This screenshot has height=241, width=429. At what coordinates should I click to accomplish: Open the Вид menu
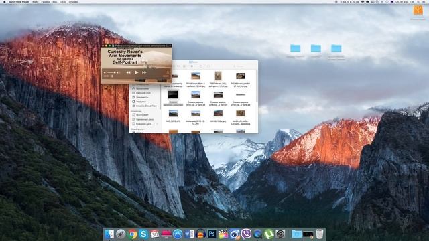pos(55,1)
